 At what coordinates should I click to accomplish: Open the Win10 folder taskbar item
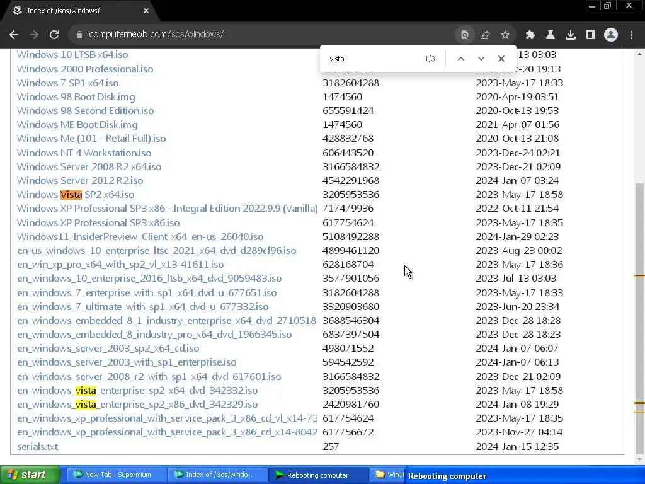pos(389,475)
